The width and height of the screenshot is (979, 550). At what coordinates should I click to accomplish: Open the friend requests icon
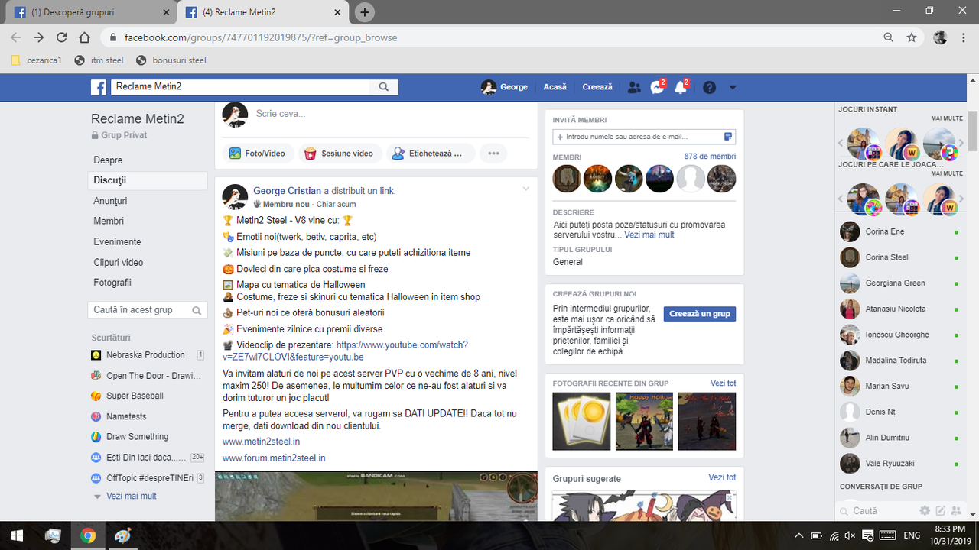pyautogui.click(x=634, y=87)
